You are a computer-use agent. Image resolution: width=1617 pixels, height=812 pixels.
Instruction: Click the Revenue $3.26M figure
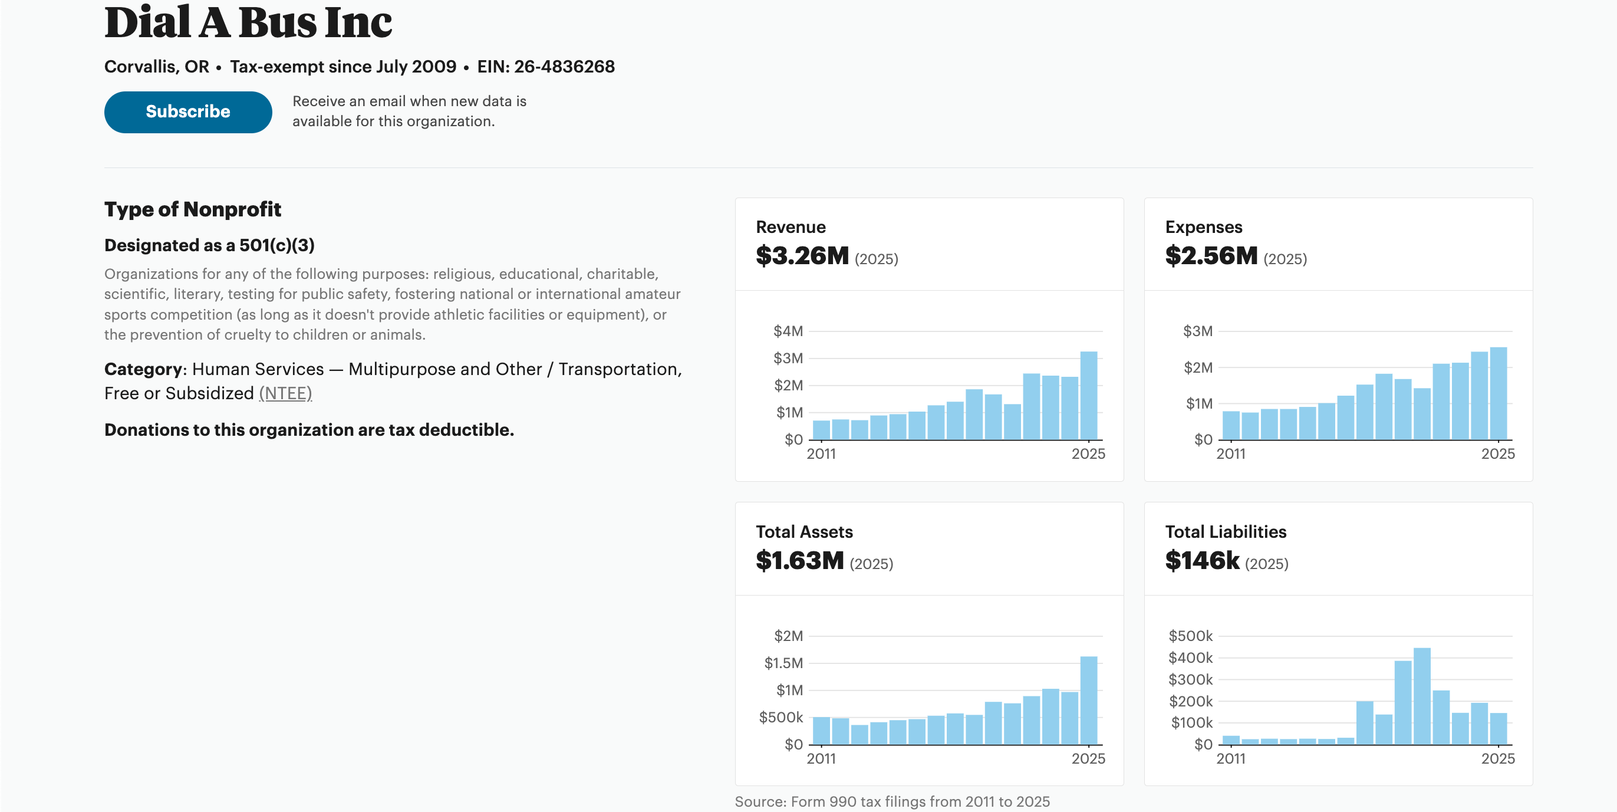tap(802, 255)
